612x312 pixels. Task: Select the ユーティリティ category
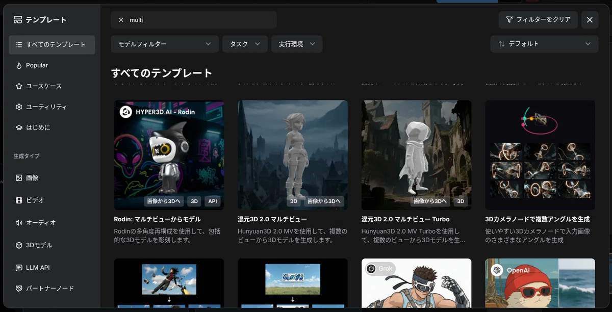pos(52,107)
